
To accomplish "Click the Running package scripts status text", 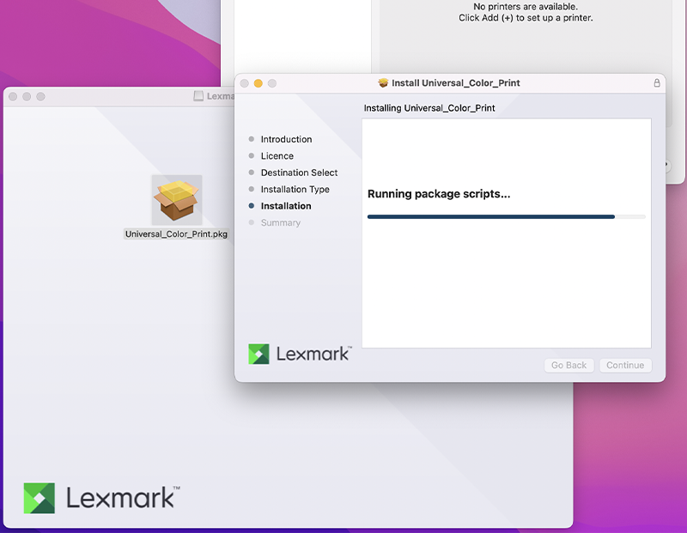I will point(439,194).
